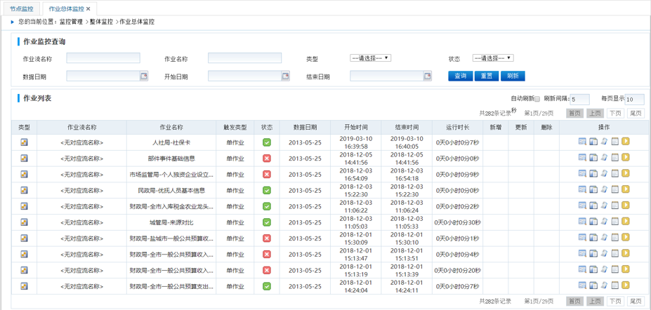Click the 重置 button
The image size is (651, 310).
pos(486,76)
